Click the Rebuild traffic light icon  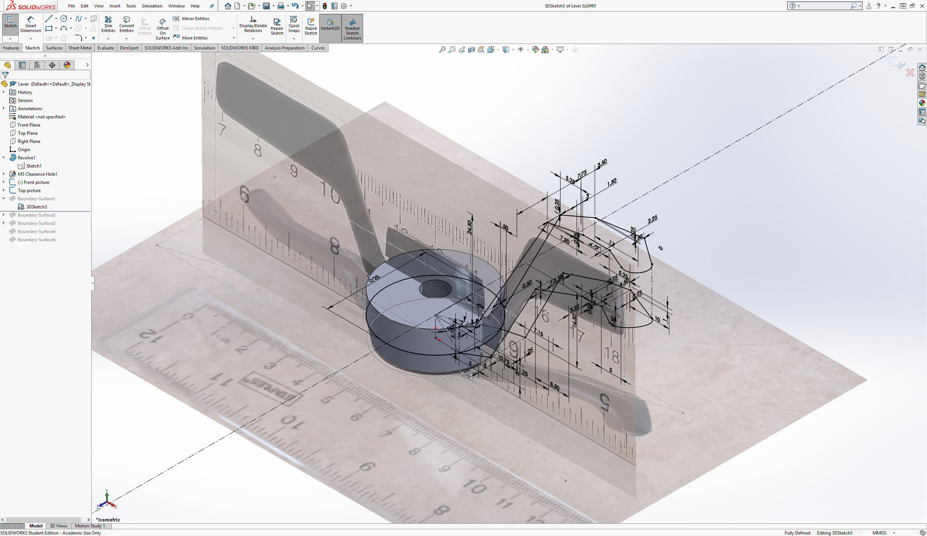(325, 6)
